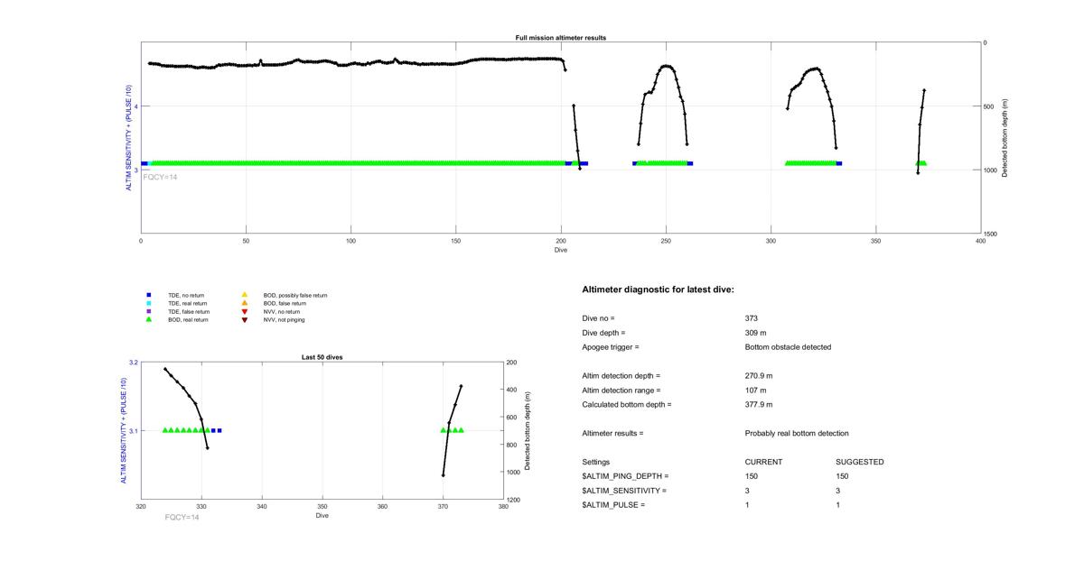1084x561 pixels.
Task: Click the depth curve start point at dive 324 in Last 50 dives
Action: click(x=164, y=368)
